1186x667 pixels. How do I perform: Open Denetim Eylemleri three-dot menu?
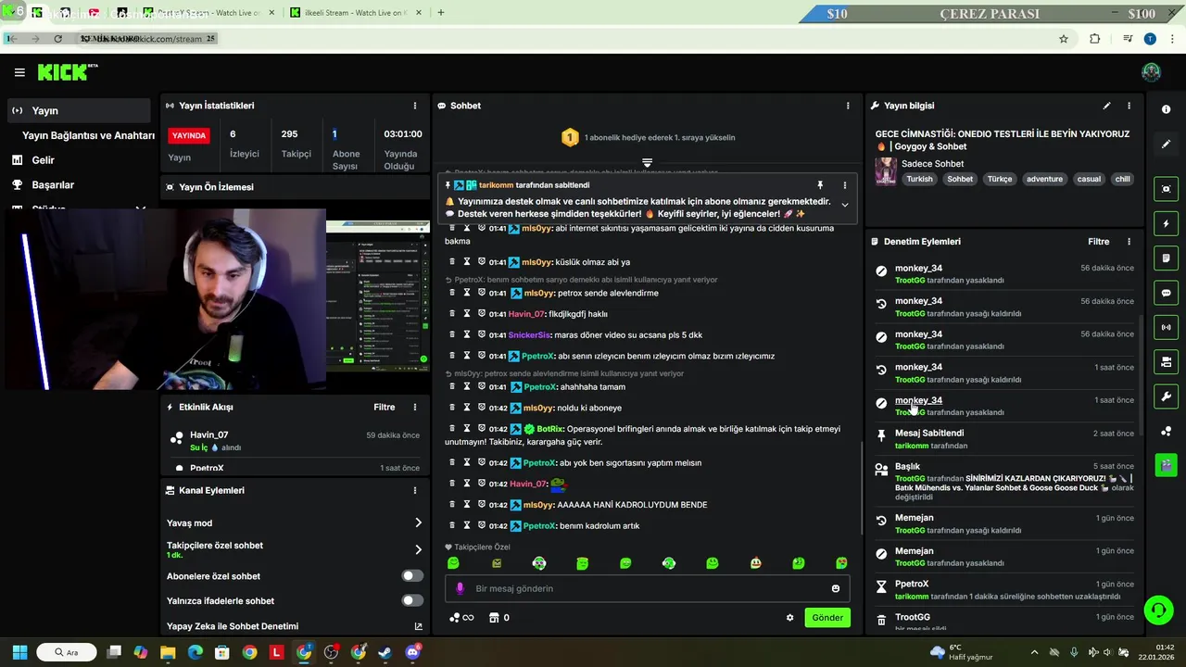tap(1129, 242)
